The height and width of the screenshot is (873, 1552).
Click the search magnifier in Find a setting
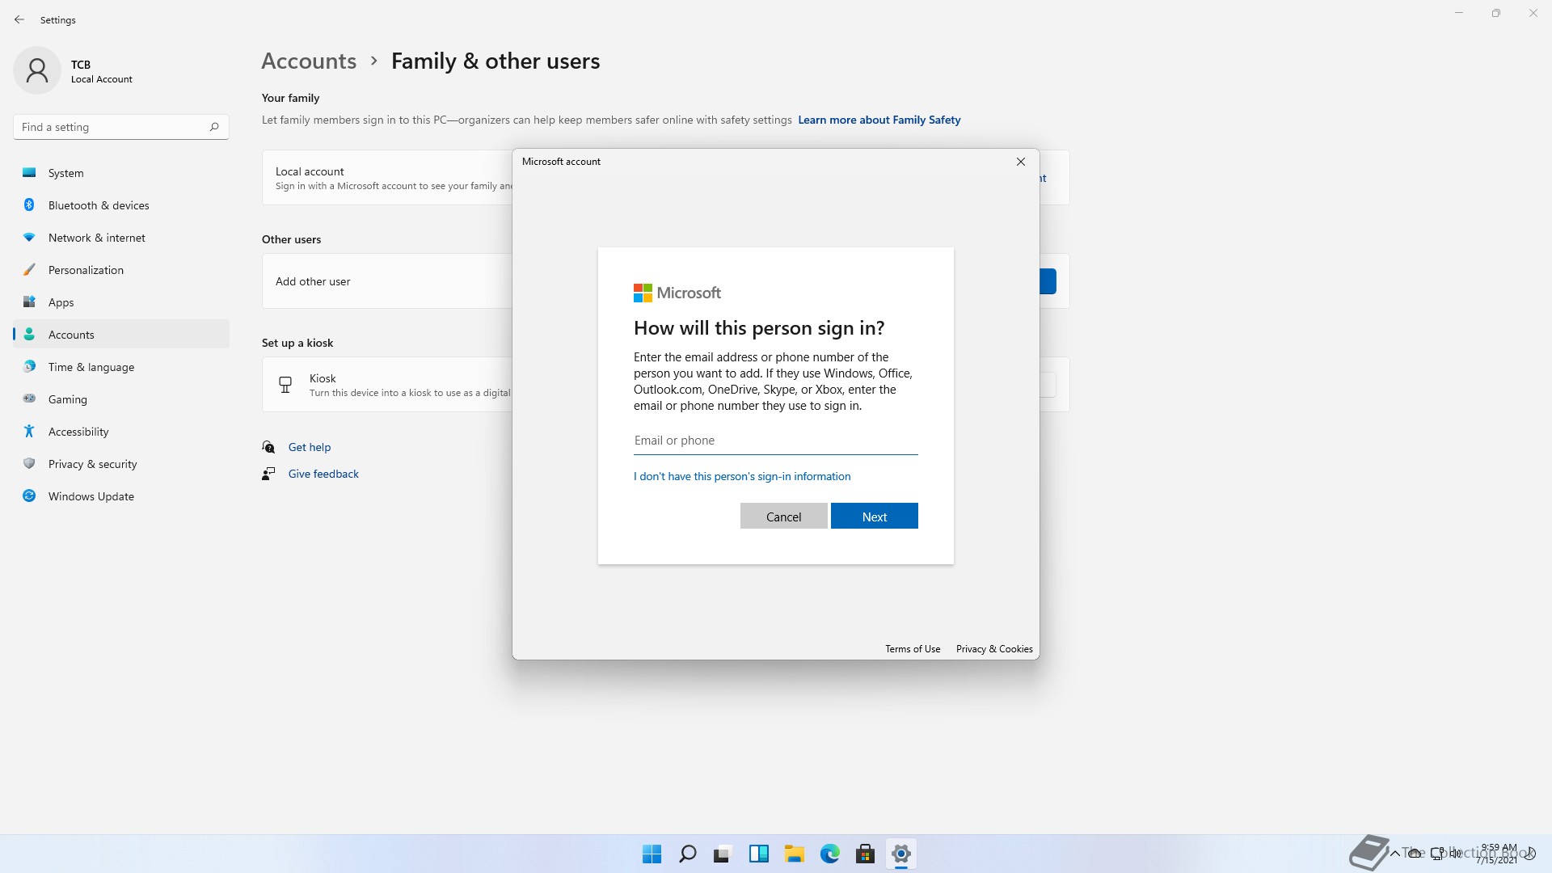[214, 127]
